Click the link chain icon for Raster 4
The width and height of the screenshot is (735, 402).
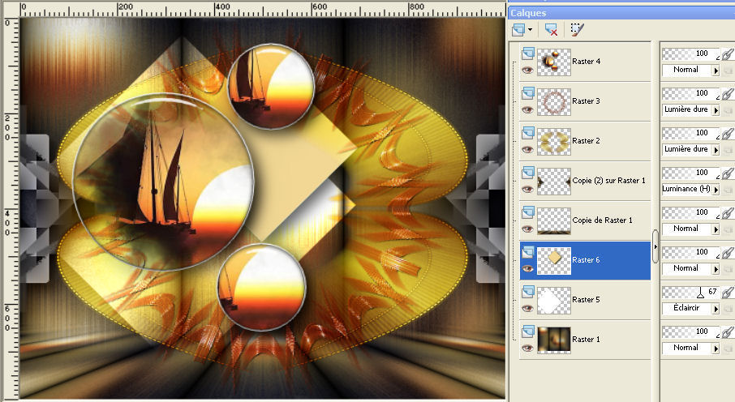[728, 54]
